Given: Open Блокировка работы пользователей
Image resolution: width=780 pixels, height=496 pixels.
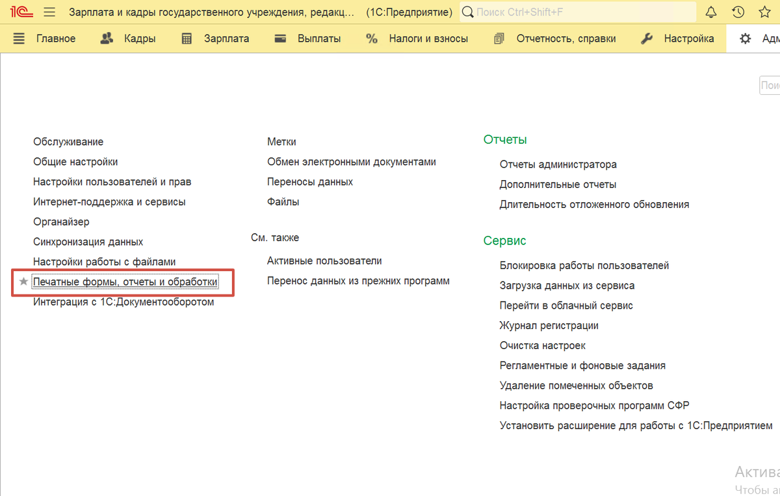Looking at the screenshot, I should point(584,265).
